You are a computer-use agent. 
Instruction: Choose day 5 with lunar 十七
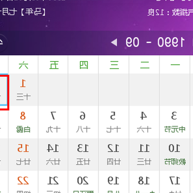(113, 122)
